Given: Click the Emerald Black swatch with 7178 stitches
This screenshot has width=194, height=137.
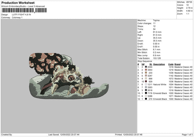Looking at the screenshot, I should click(x=146, y=93).
